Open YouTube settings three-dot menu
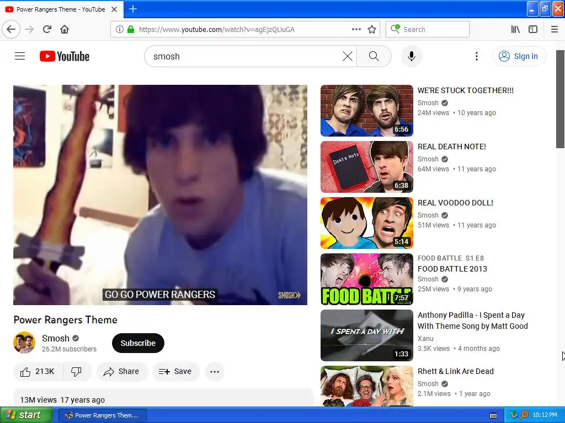Viewport: 565px width, 423px height. pos(477,56)
